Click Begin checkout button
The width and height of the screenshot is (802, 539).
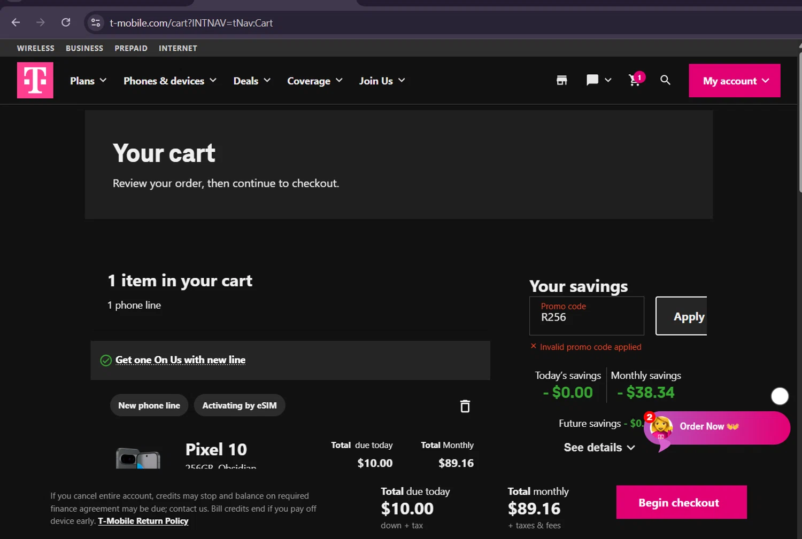tap(681, 502)
